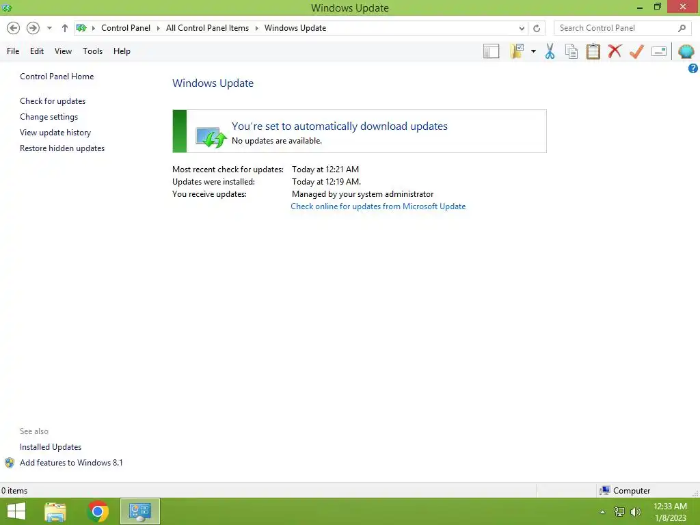
Task: Click the orange checkmark toolbar icon
Action: click(x=636, y=51)
